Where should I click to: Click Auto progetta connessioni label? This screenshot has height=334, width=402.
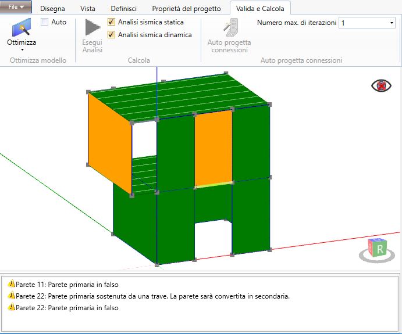click(229, 46)
